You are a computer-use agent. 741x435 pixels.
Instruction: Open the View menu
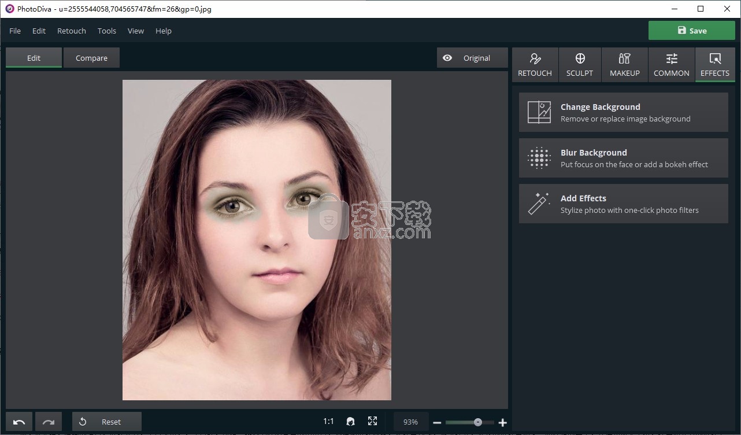coord(136,31)
